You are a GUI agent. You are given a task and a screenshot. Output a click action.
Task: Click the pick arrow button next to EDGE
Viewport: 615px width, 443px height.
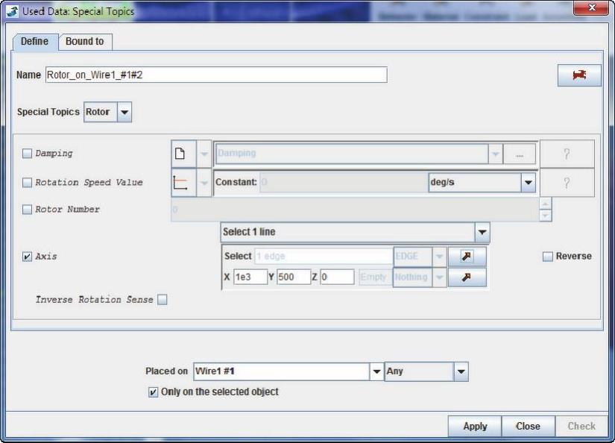coord(467,257)
